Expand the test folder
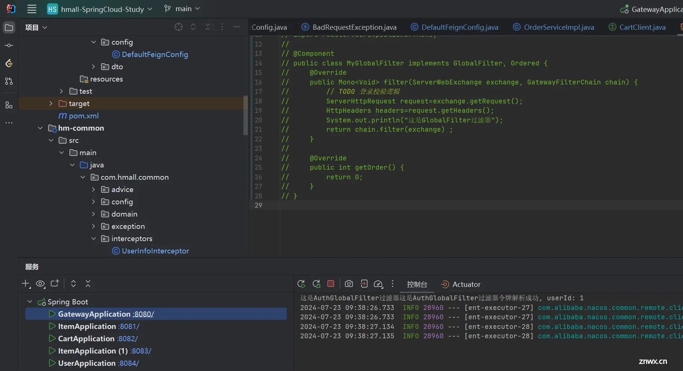Screen dimensions: 683x371 click(x=62, y=91)
